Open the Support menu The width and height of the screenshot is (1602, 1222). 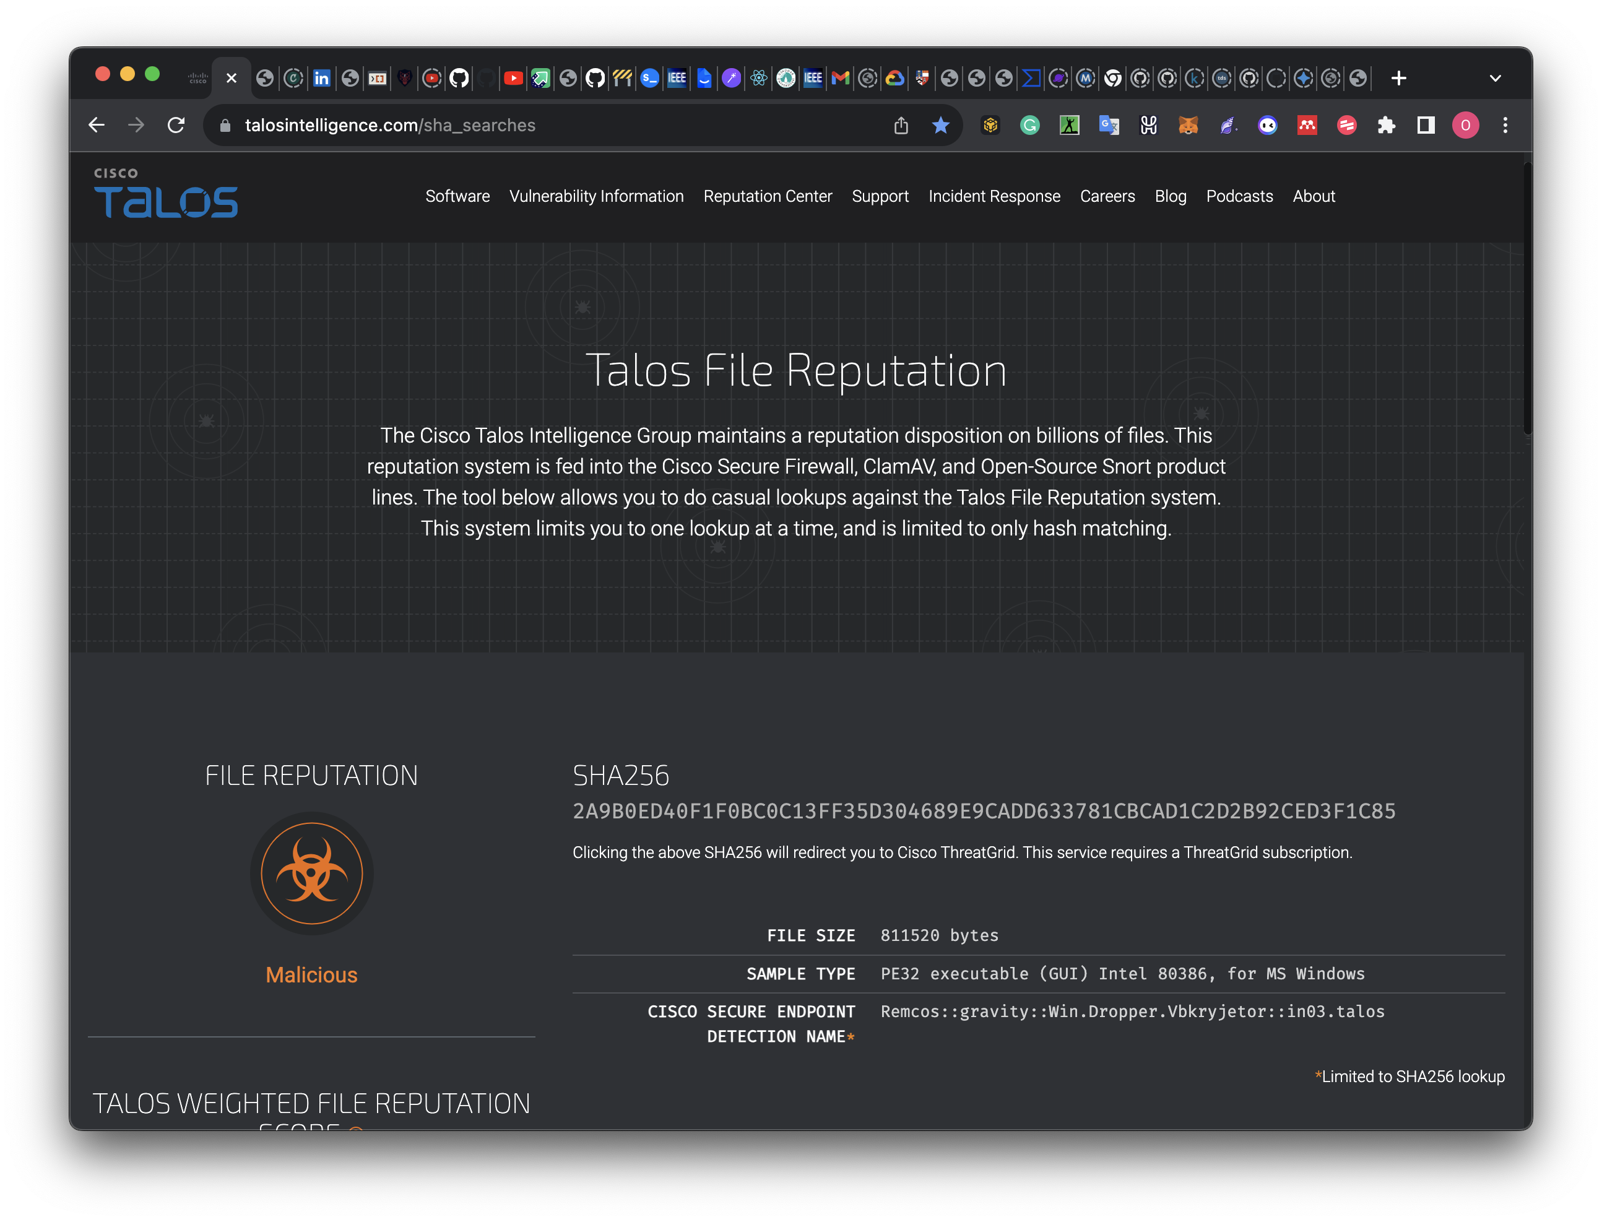(x=880, y=196)
